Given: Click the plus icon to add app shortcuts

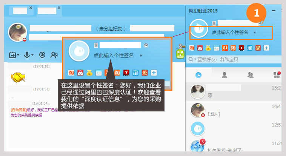Looking at the screenshot, I should pos(266,48).
